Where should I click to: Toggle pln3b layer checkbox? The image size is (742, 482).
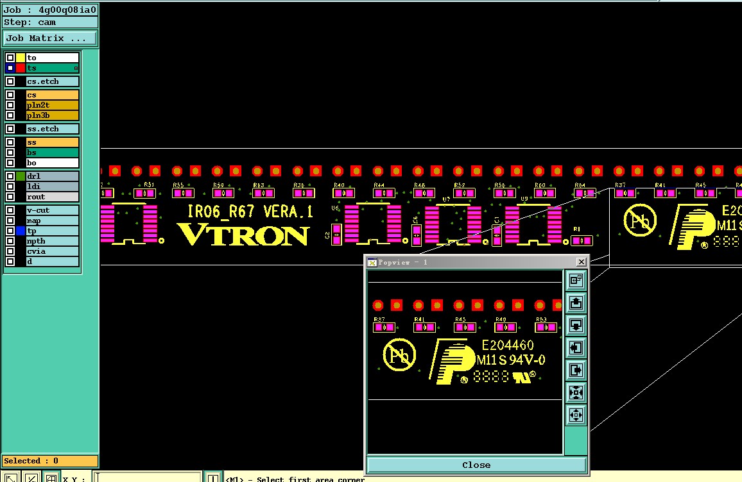pos(10,115)
